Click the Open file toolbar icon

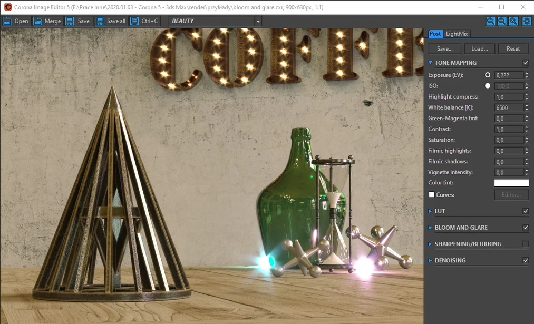[7, 21]
